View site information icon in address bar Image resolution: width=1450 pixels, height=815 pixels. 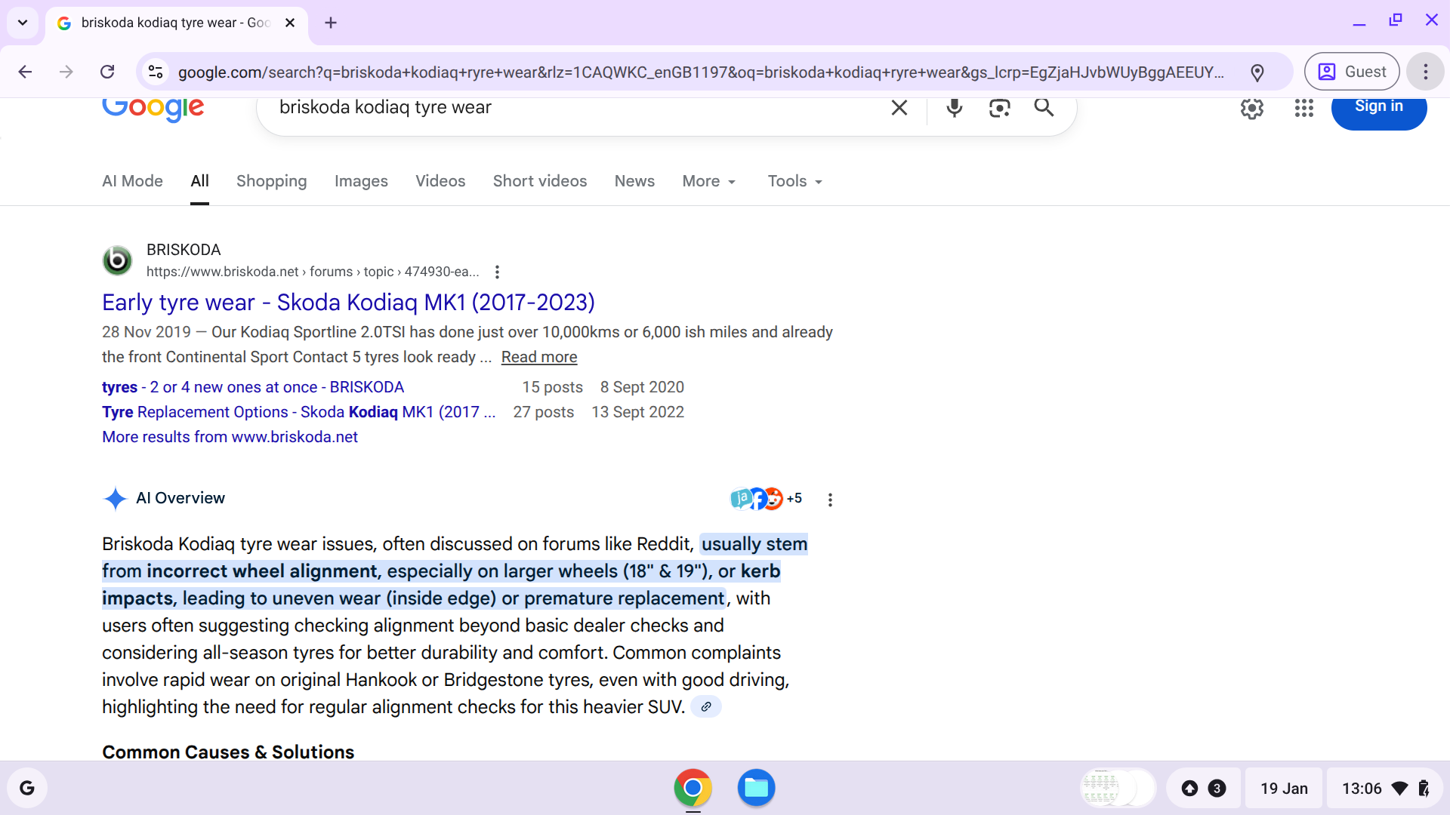(156, 72)
